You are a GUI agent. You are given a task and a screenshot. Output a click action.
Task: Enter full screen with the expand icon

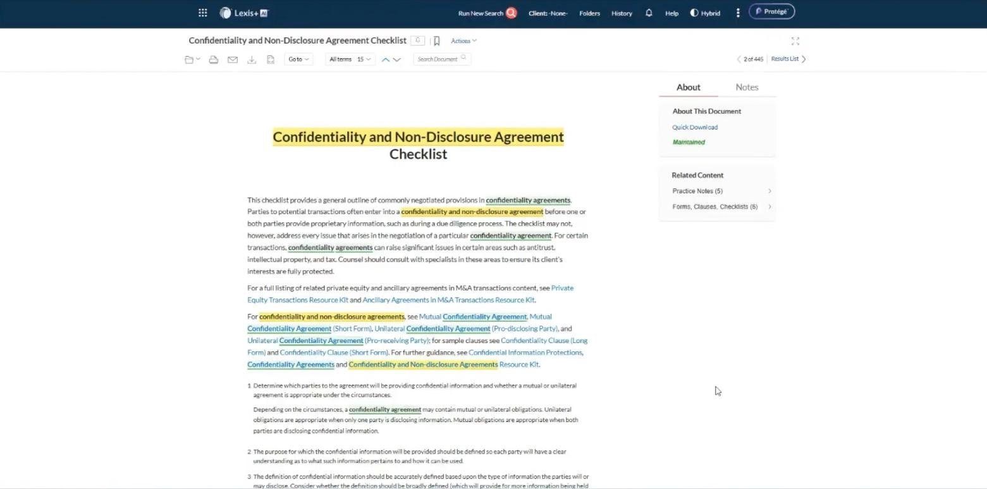coord(795,41)
